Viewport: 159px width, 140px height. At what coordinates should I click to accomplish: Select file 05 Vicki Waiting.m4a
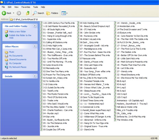click(x=89, y=23)
